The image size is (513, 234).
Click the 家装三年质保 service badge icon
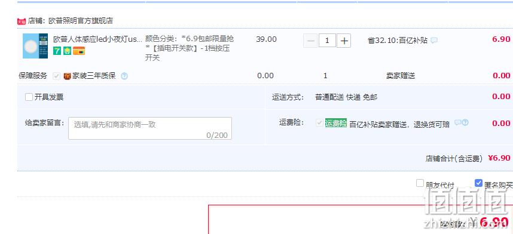point(67,76)
